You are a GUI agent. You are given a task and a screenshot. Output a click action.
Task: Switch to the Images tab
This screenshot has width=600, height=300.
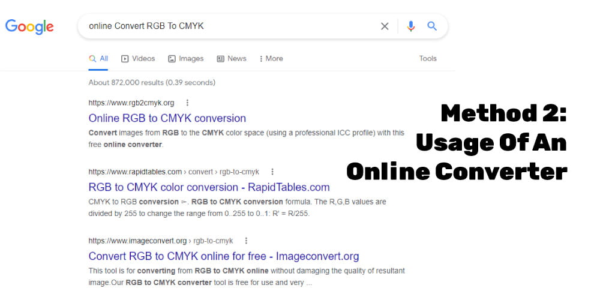pyautogui.click(x=185, y=59)
